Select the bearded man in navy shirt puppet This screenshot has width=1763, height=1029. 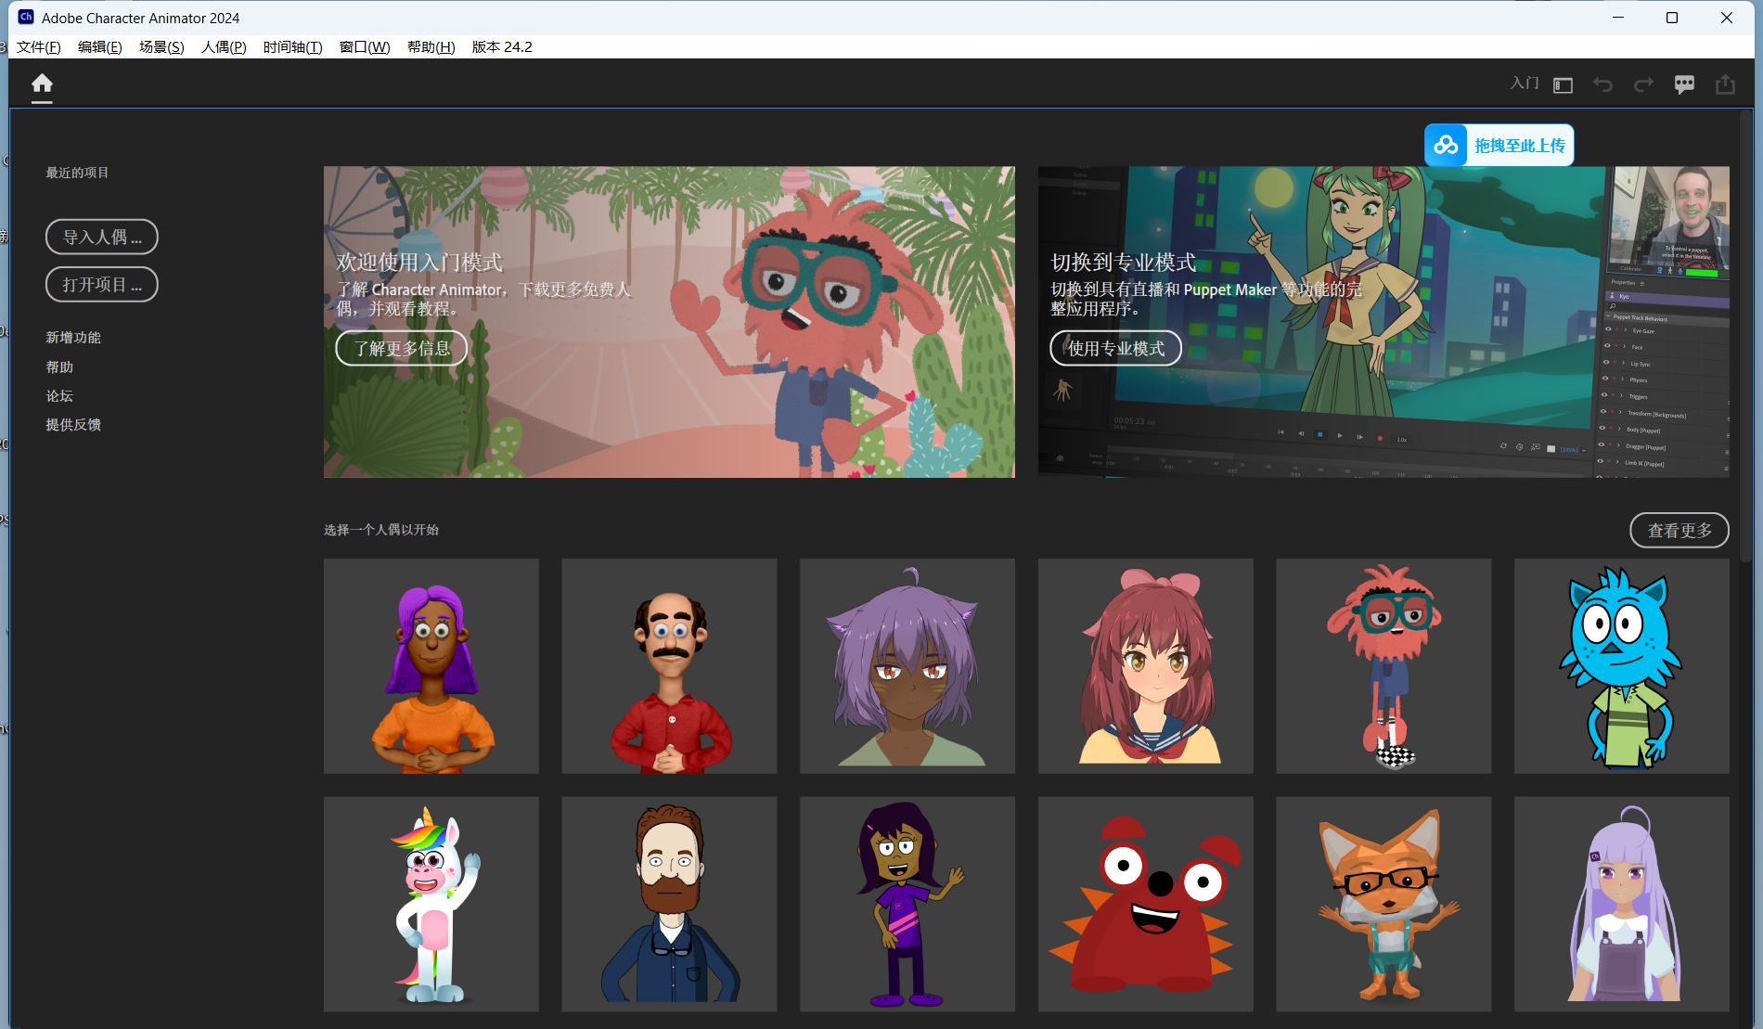pos(669,905)
